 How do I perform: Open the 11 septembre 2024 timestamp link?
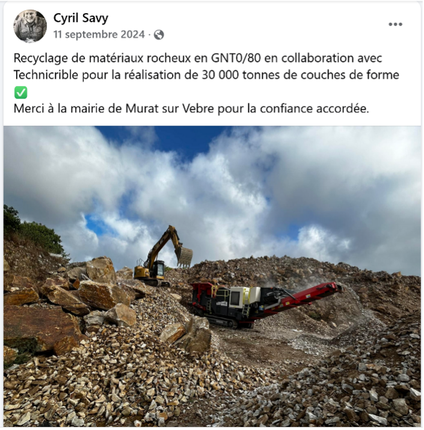[99, 34]
